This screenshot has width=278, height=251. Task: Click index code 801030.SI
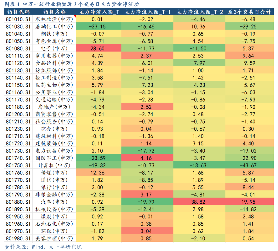click(18, 26)
